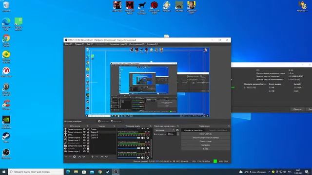Mute the Устройство воспроизведения 2 mixer track
Viewport: 312px width, 175px height.
pyautogui.click(x=143, y=148)
